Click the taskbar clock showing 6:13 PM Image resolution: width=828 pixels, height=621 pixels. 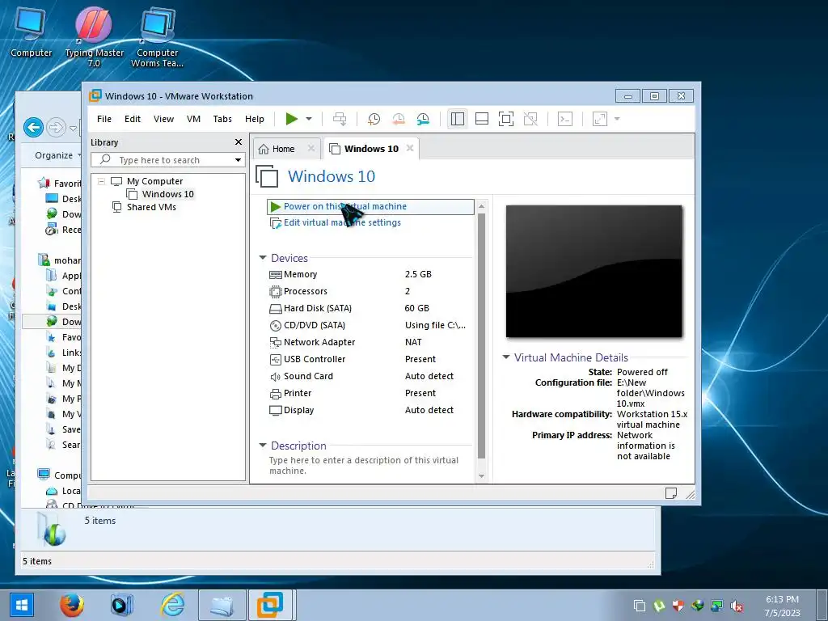(782, 606)
